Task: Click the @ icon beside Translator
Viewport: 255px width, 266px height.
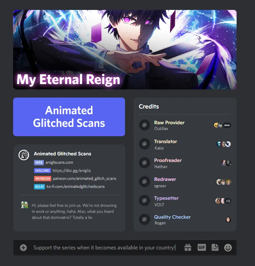Action: 144,144
